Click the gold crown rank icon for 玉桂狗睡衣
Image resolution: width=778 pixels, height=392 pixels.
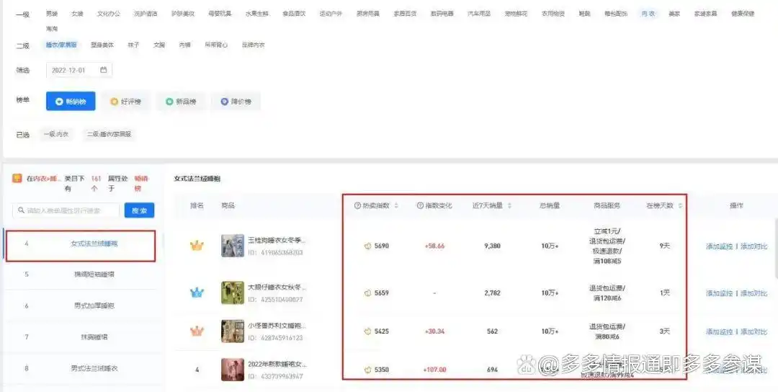coord(197,245)
